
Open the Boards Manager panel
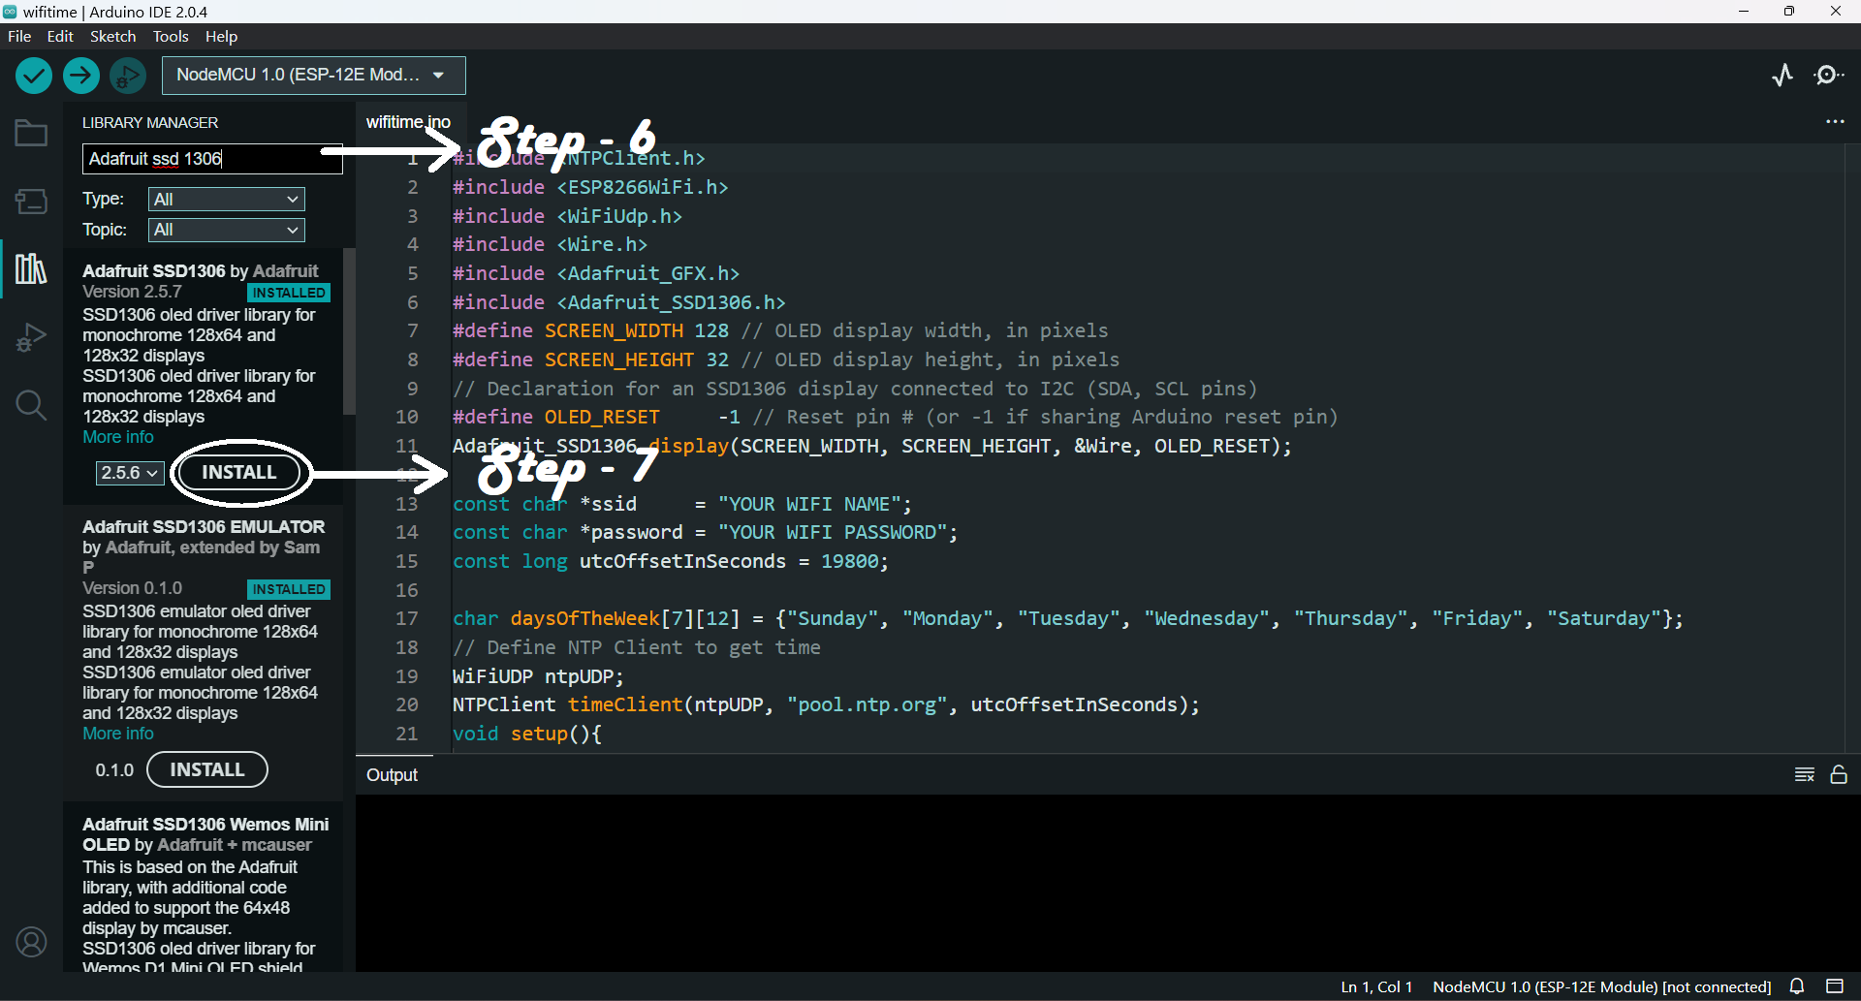point(30,202)
